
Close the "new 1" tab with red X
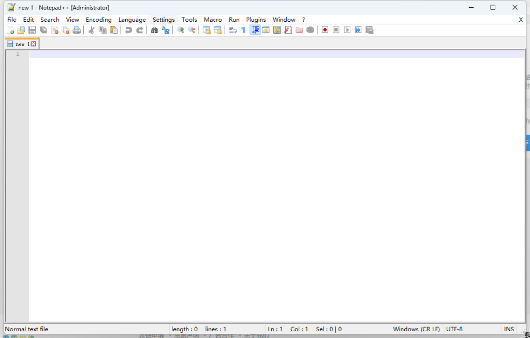tap(34, 44)
